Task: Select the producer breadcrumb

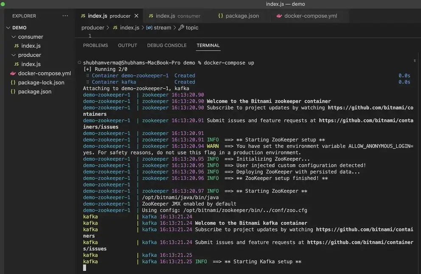Action: click(x=93, y=28)
